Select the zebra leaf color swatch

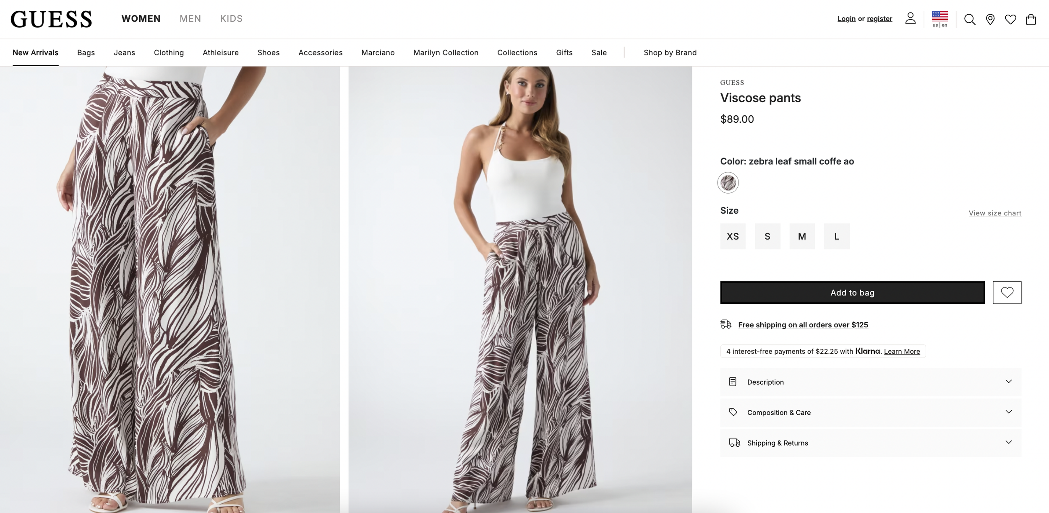(x=728, y=183)
